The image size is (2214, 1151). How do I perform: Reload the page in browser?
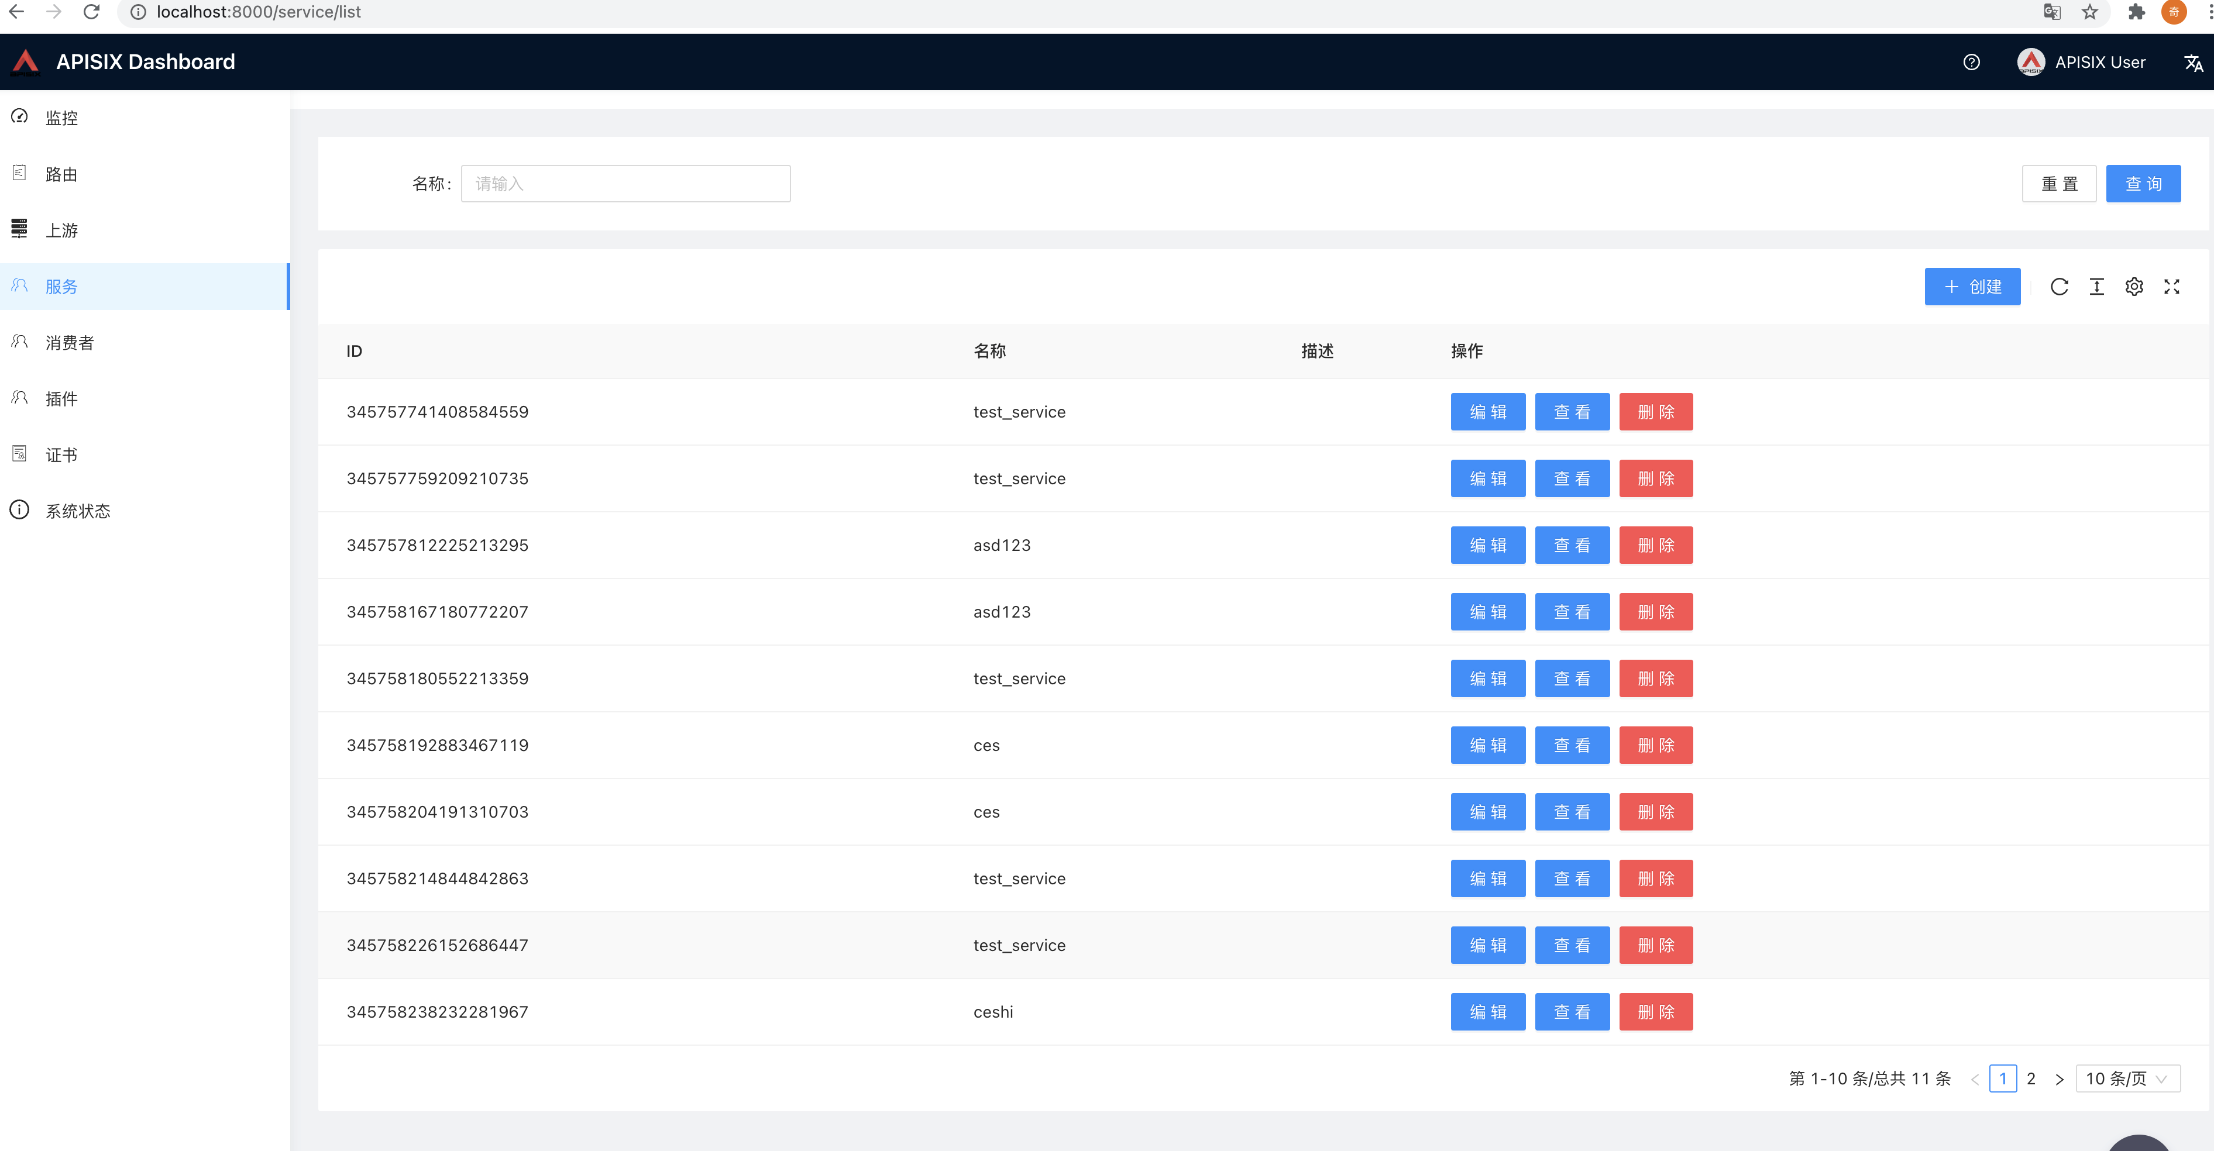tap(91, 12)
